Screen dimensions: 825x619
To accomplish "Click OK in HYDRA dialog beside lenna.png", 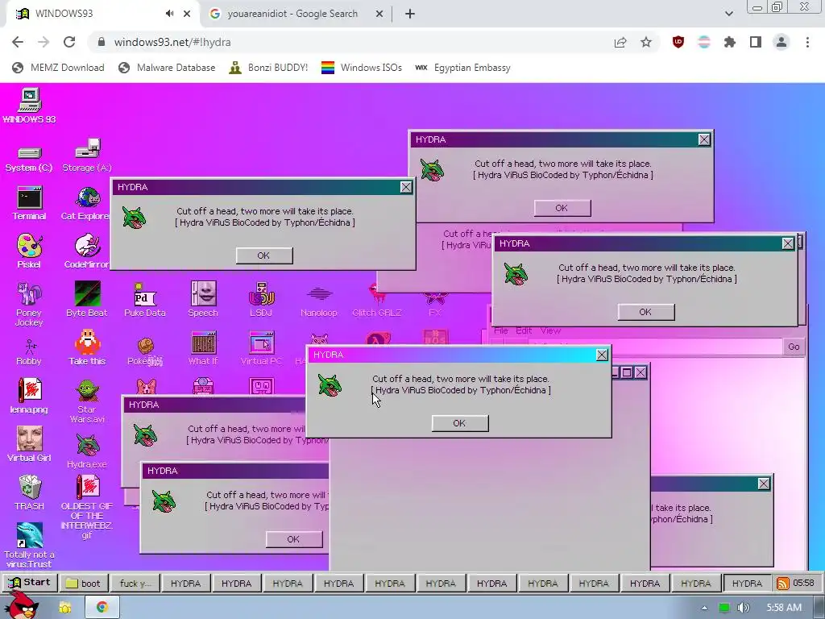I will coord(293,539).
